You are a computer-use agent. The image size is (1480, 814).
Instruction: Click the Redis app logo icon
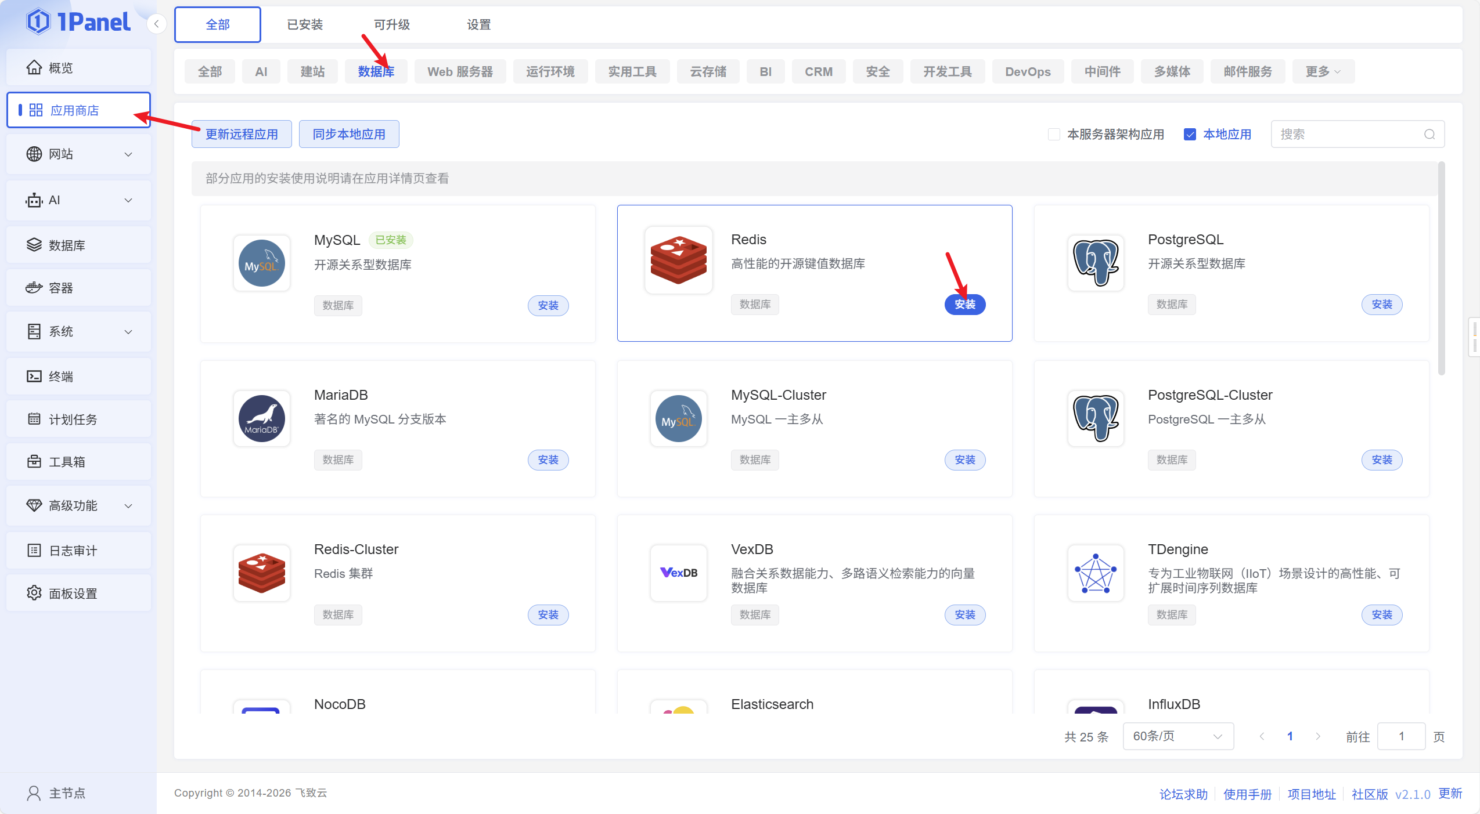click(678, 260)
